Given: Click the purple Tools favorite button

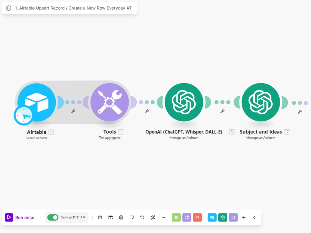Looking at the screenshot, I should [187, 217].
